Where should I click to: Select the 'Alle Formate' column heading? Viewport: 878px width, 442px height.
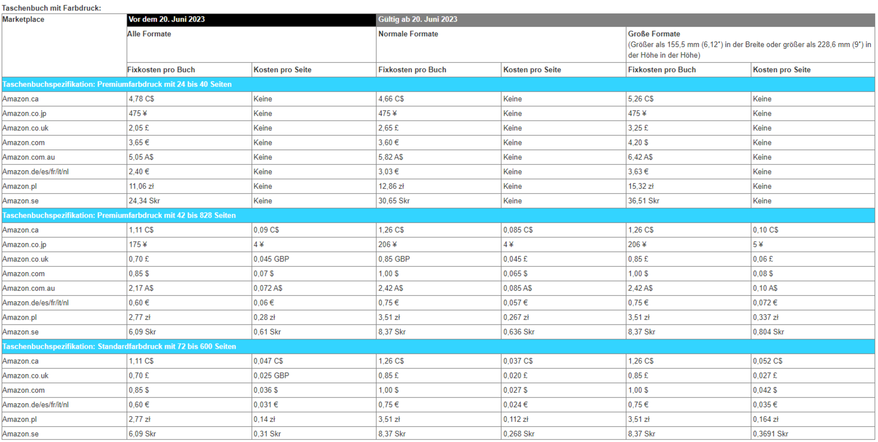pyautogui.click(x=149, y=34)
